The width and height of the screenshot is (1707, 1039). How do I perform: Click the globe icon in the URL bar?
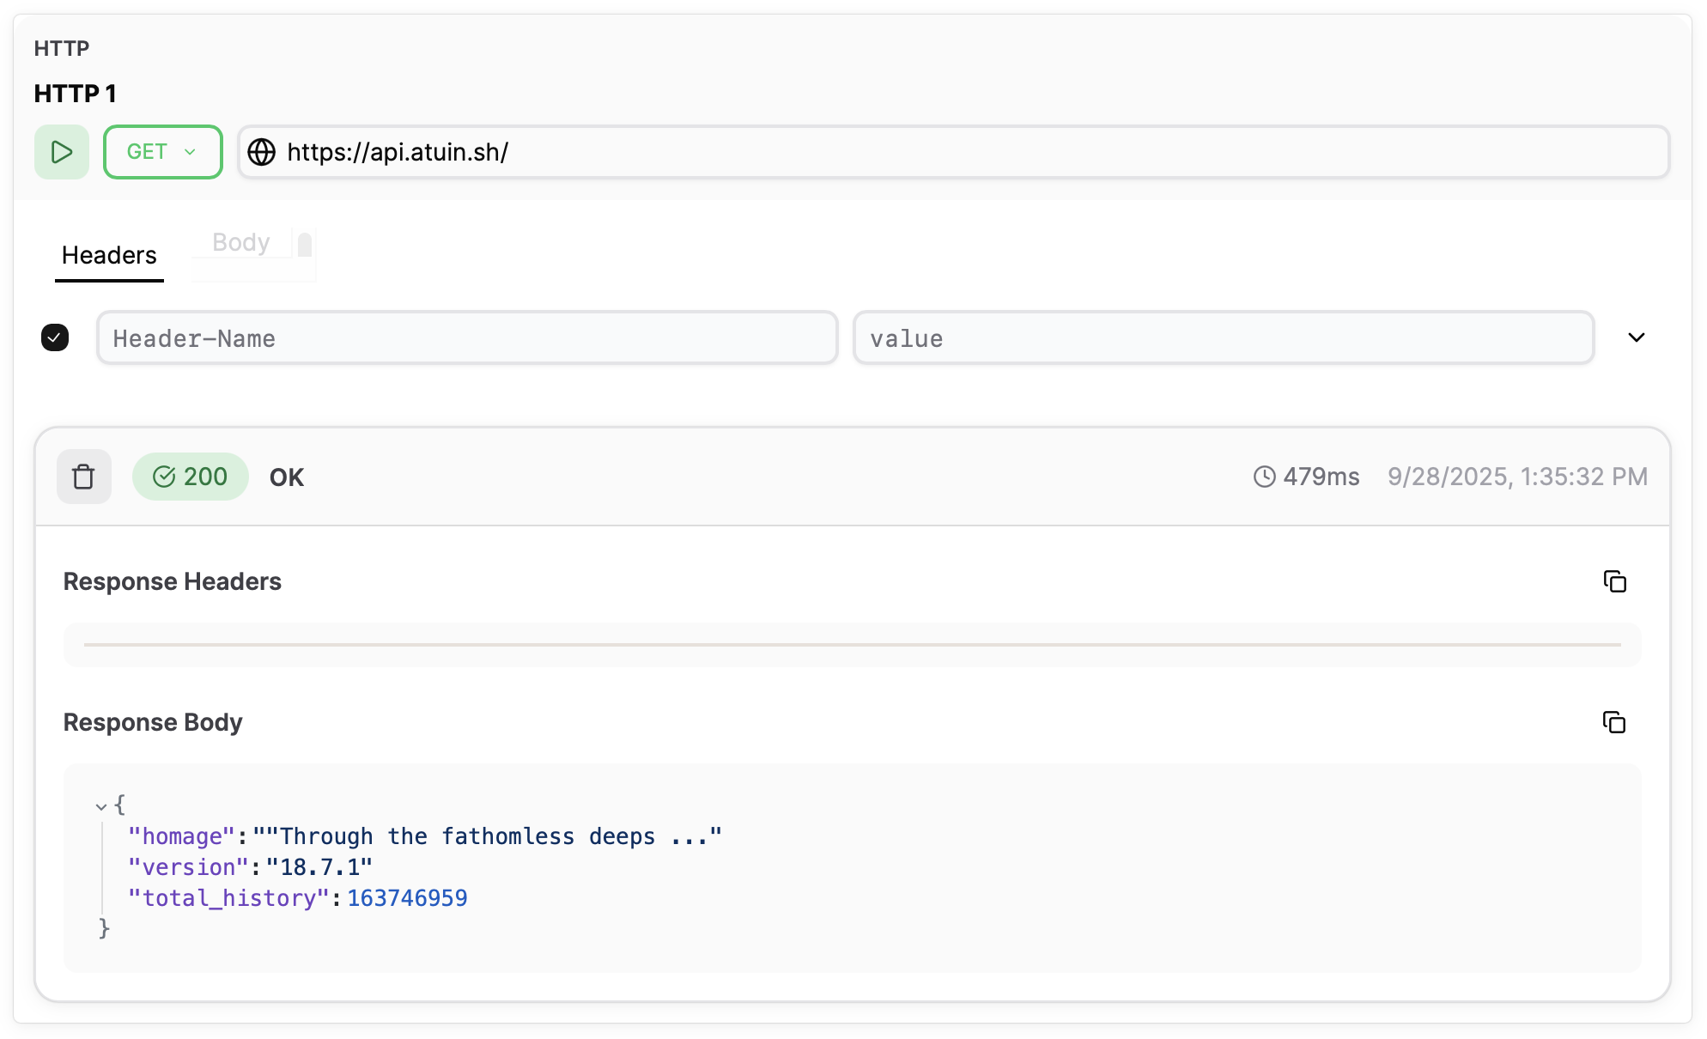pos(261,152)
